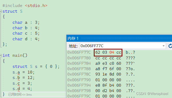This screenshot has width=172, height=98.
Task: Click memory address label 0x006FF790
Action: click(x=79, y=80)
